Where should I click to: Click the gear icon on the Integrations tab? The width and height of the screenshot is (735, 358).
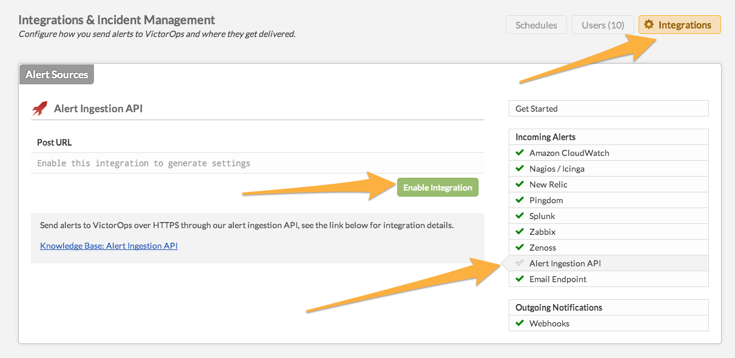click(649, 25)
